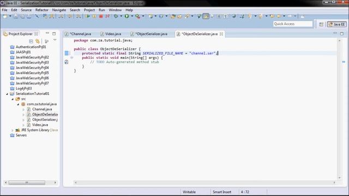Open the Source menu
Image resolution: width=349 pixels, height=196 pixels.
26,10
